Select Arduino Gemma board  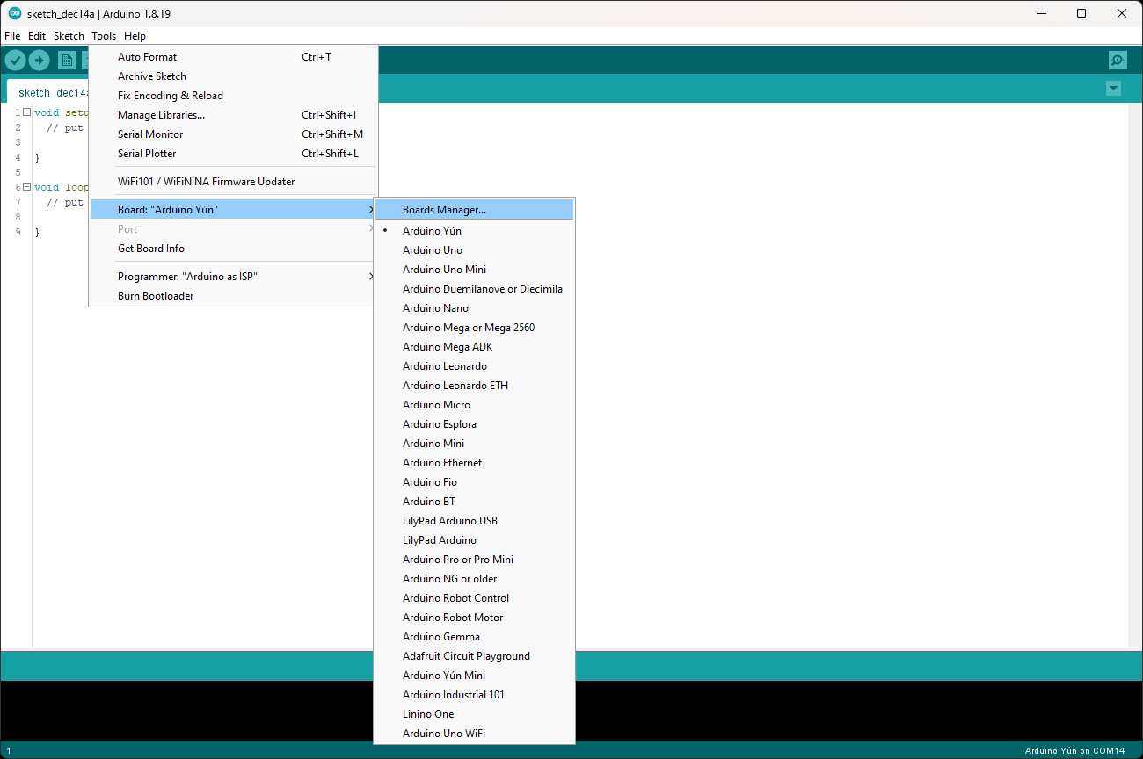point(474,637)
